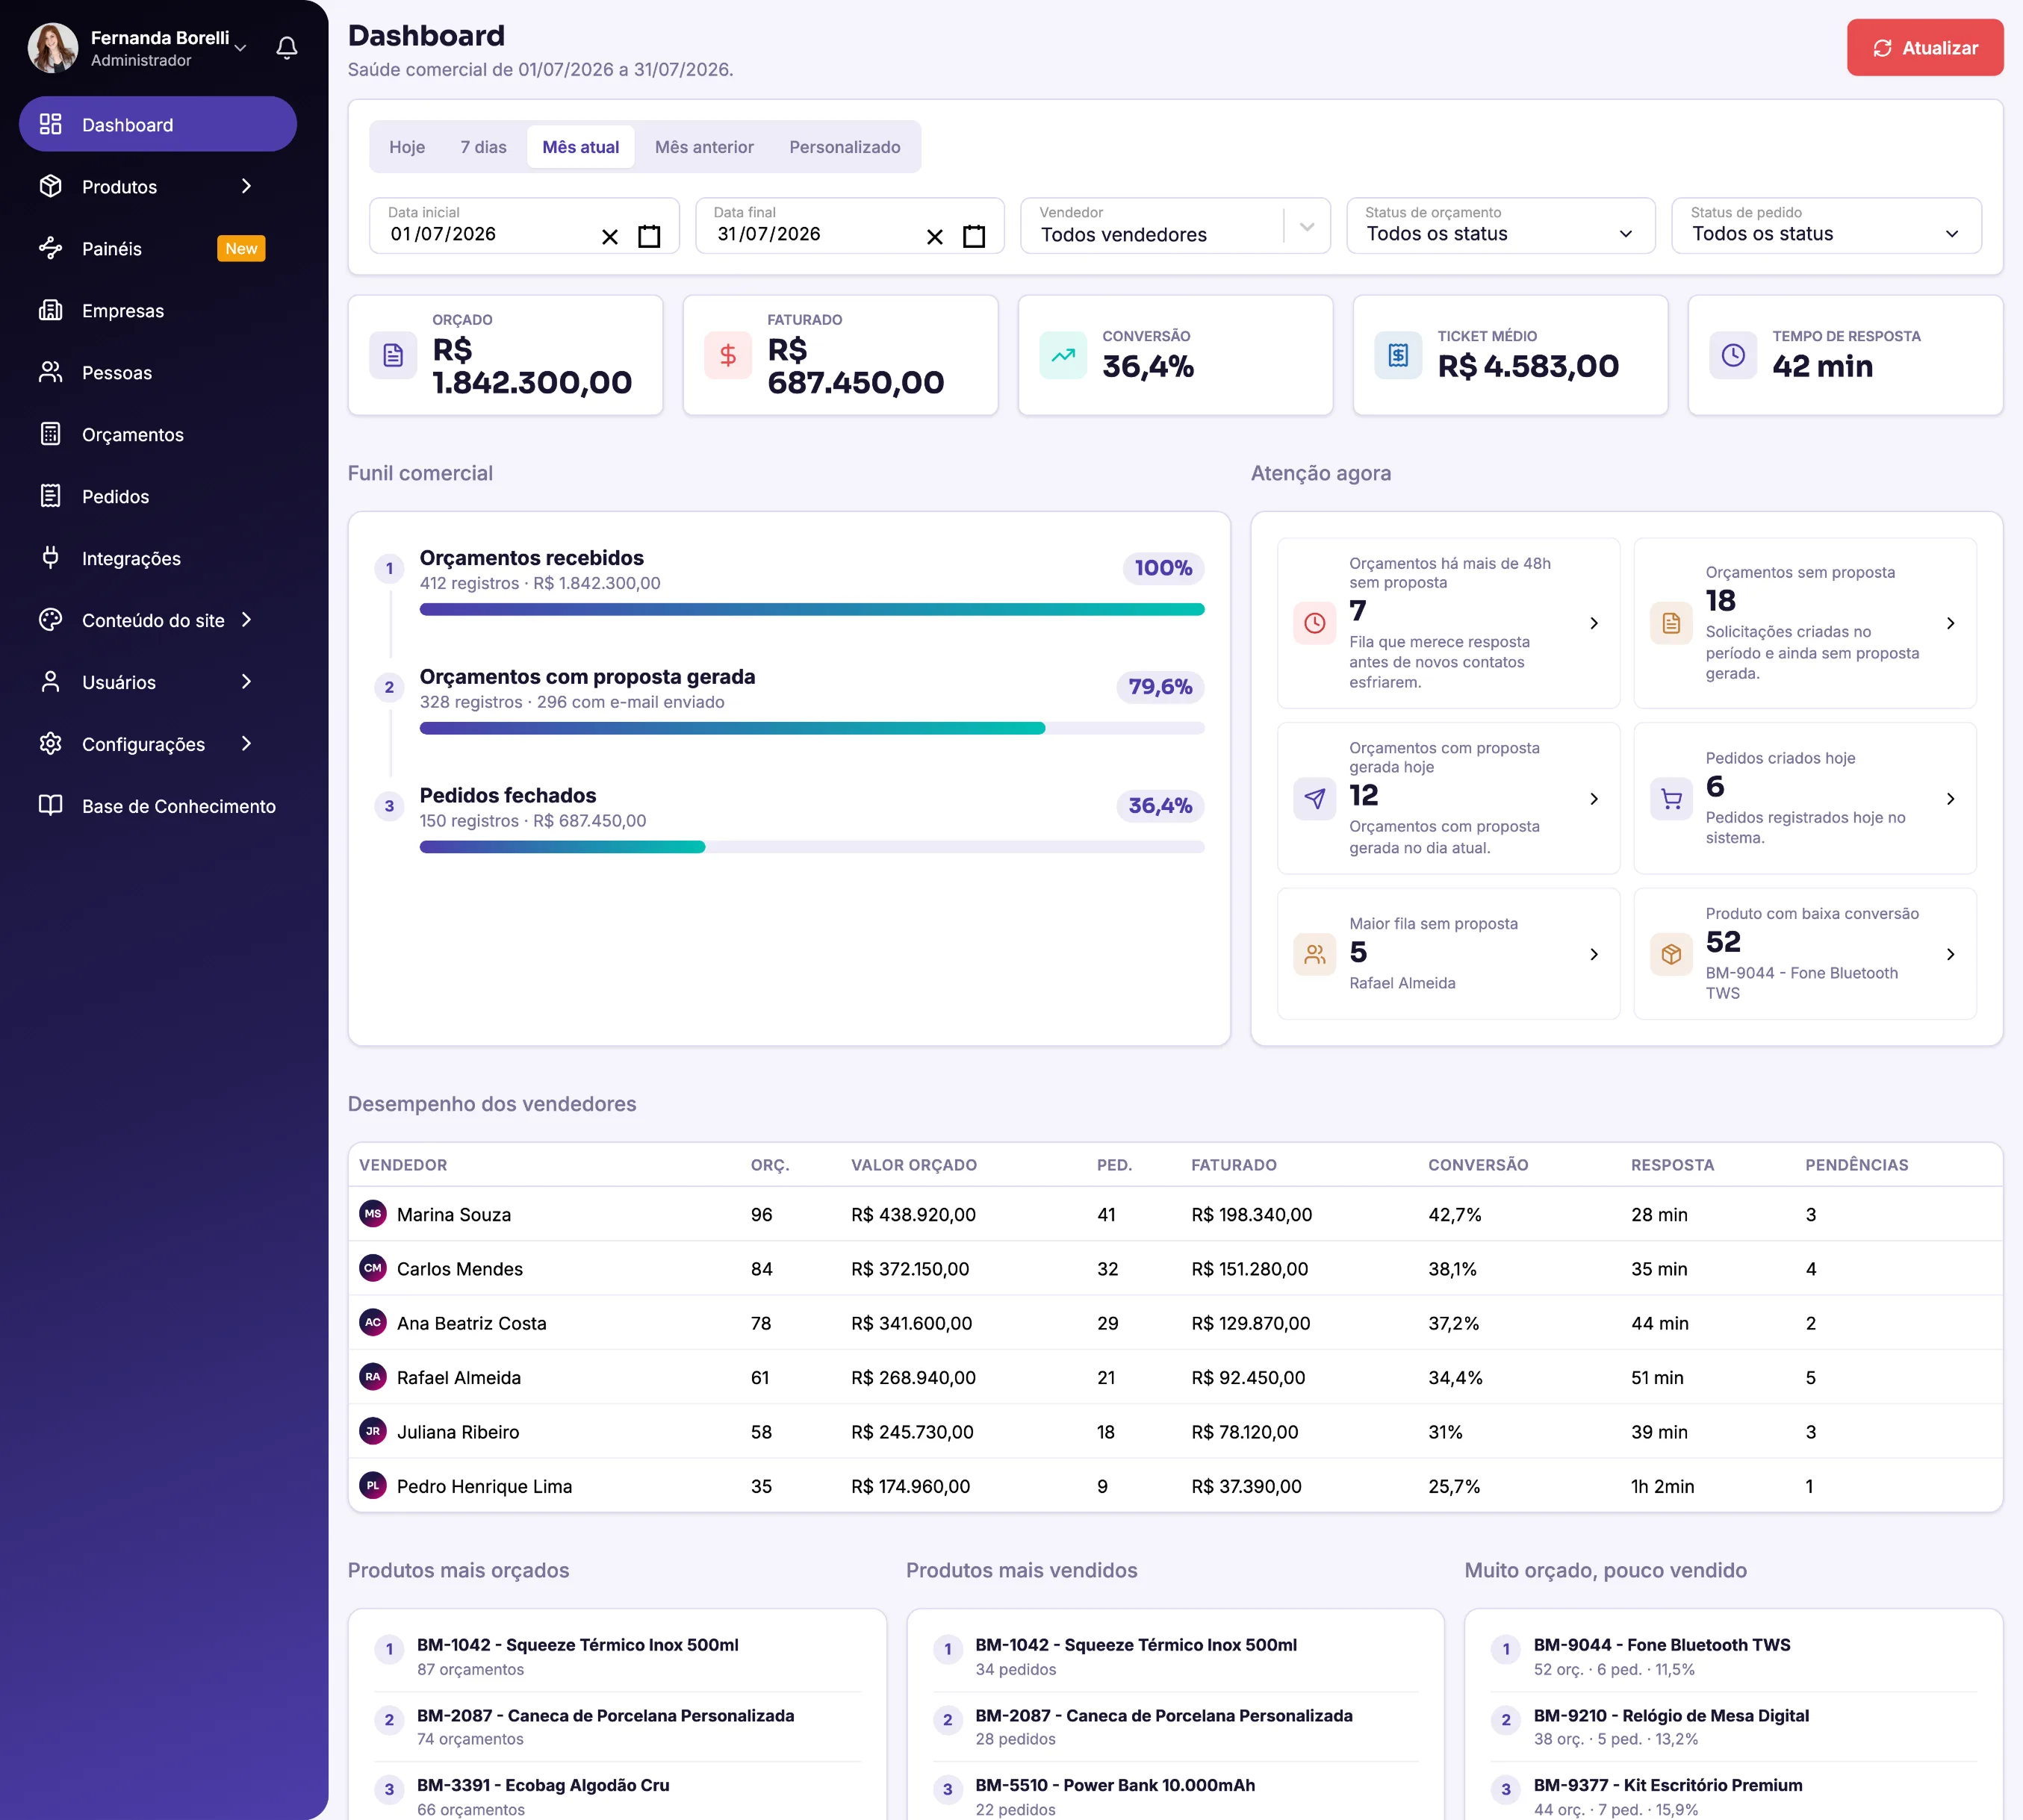Image resolution: width=2023 pixels, height=1820 pixels.
Task: Expand the Configurações submenu chevron
Action: pyautogui.click(x=246, y=744)
